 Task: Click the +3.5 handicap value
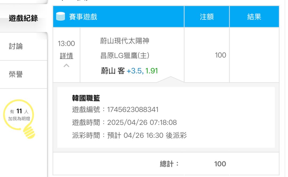coord(134,71)
